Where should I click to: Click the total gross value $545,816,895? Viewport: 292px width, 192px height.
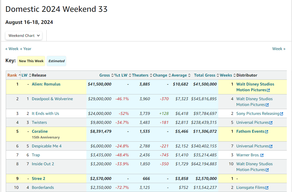pos(204,99)
